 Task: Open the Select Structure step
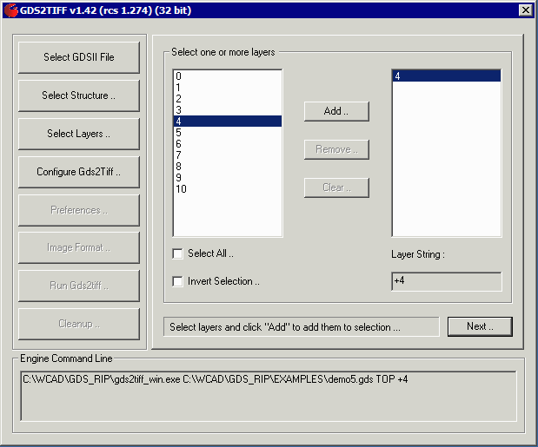79,95
